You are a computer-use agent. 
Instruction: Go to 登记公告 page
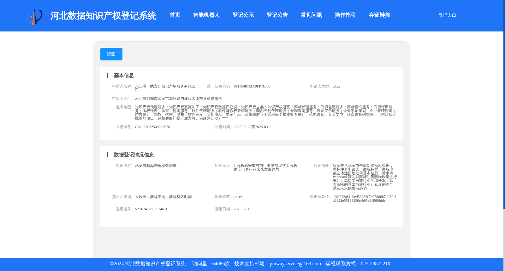[x=277, y=15]
